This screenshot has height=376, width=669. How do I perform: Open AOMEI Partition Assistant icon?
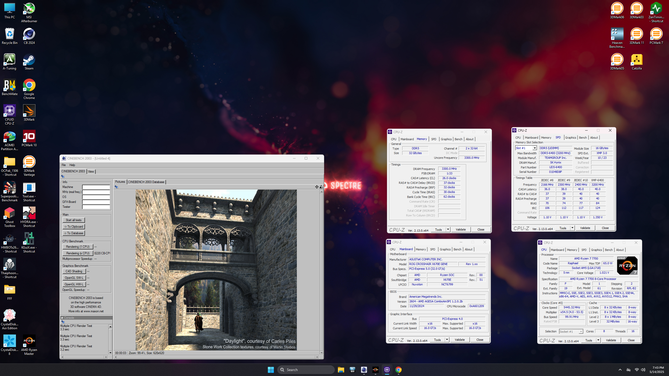click(10, 140)
